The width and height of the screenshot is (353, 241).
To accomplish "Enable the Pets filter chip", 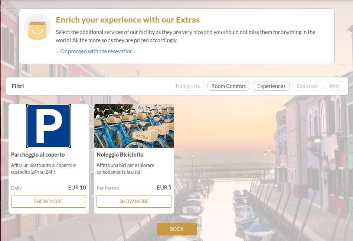I will (334, 86).
